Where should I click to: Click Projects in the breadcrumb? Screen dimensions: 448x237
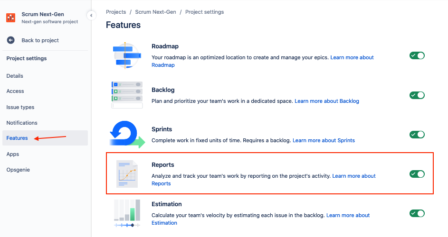coord(116,12)
